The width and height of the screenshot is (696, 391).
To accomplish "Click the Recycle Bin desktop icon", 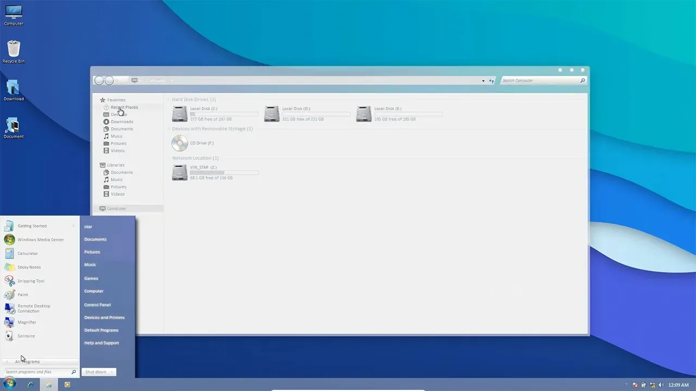I will (x=14, y=52).
